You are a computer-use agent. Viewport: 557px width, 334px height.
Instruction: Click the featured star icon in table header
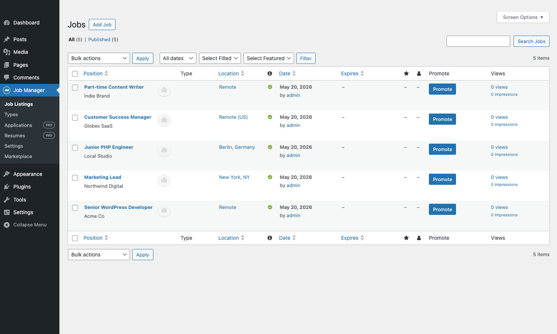(406, 73)
